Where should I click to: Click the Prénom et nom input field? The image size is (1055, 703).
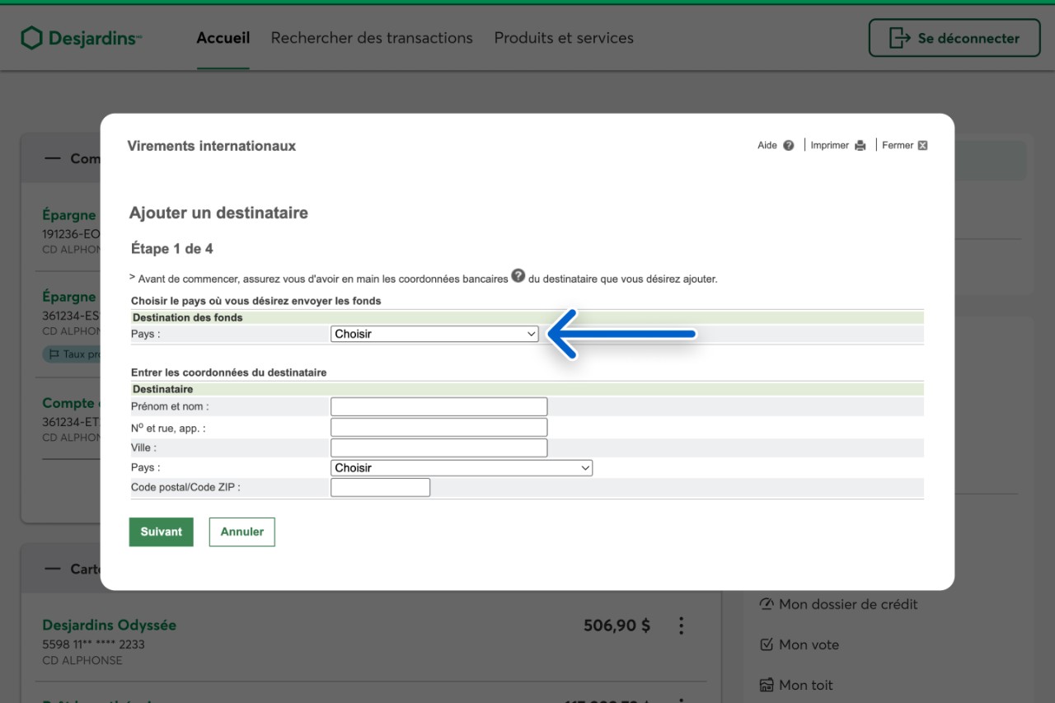(x=438, y=406)
